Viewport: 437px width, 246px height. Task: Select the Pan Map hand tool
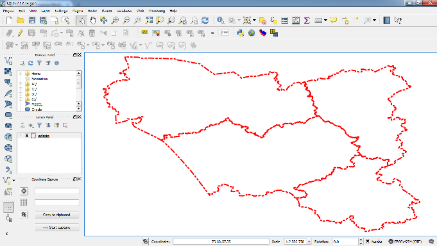tap(92, 20)
